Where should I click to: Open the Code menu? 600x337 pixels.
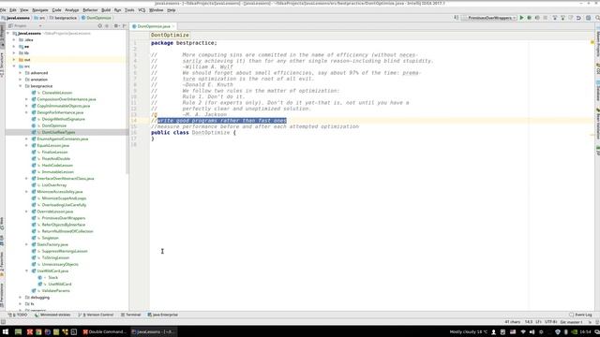point(56,10)
